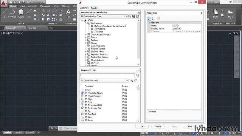Click the Stretch tool

pos(43,19)
